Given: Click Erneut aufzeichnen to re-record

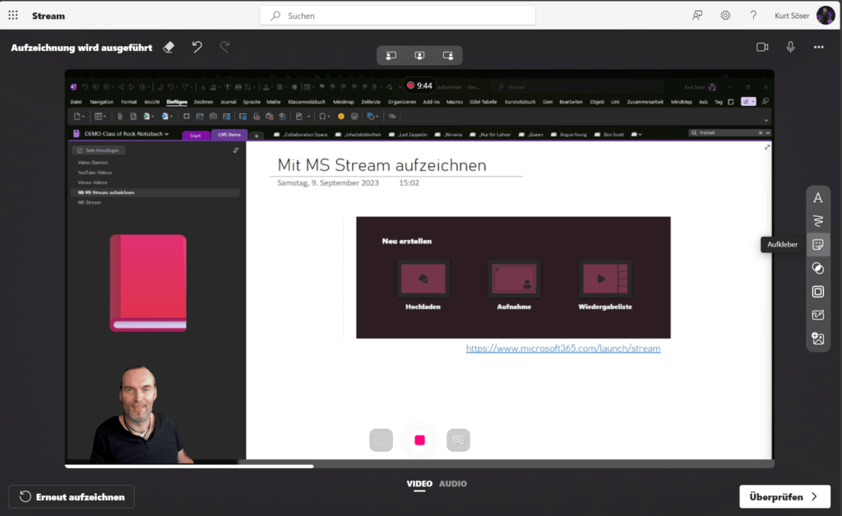Looking at the screenshot, I should point(72,497).
